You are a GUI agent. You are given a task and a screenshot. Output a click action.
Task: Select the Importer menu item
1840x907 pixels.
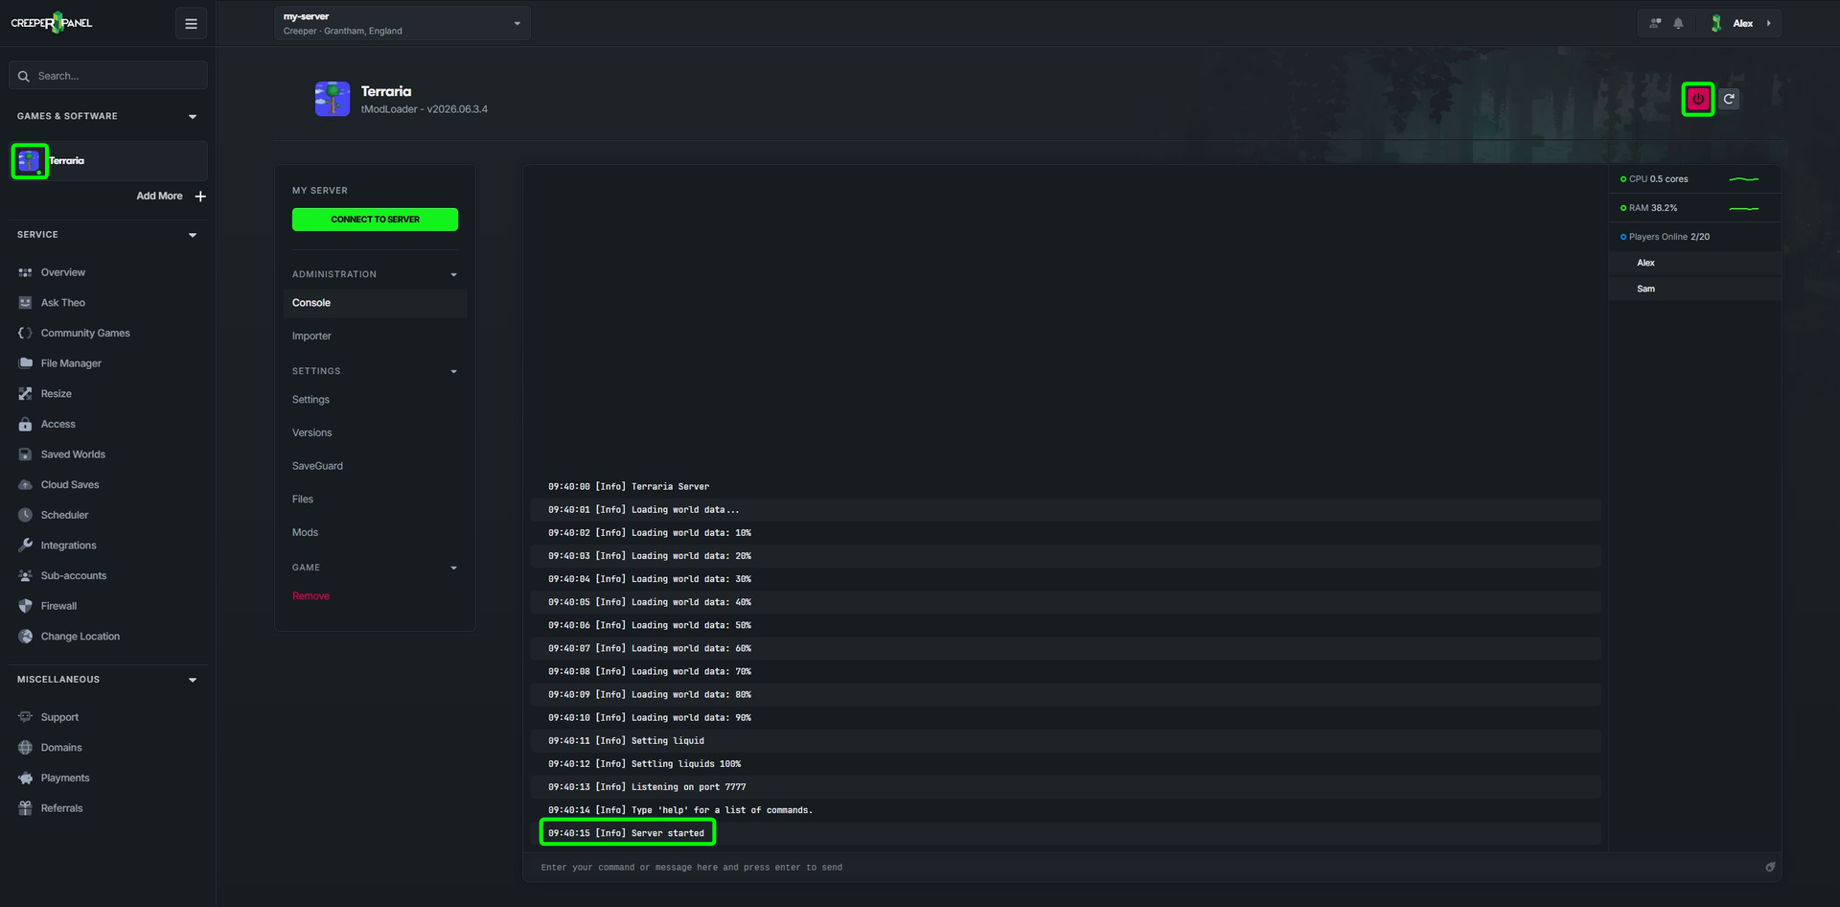311,337
